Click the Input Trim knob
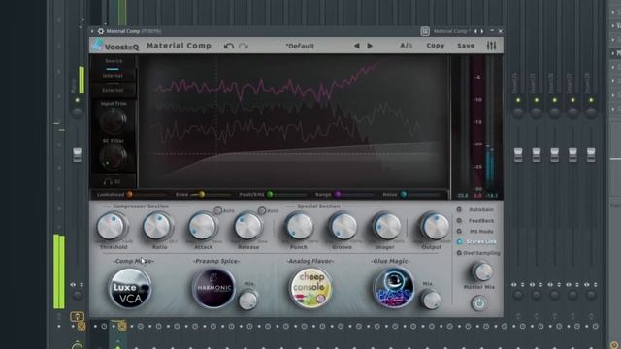Screen dimensions: 621x349 pyautogui.click(x=114, y=120)
